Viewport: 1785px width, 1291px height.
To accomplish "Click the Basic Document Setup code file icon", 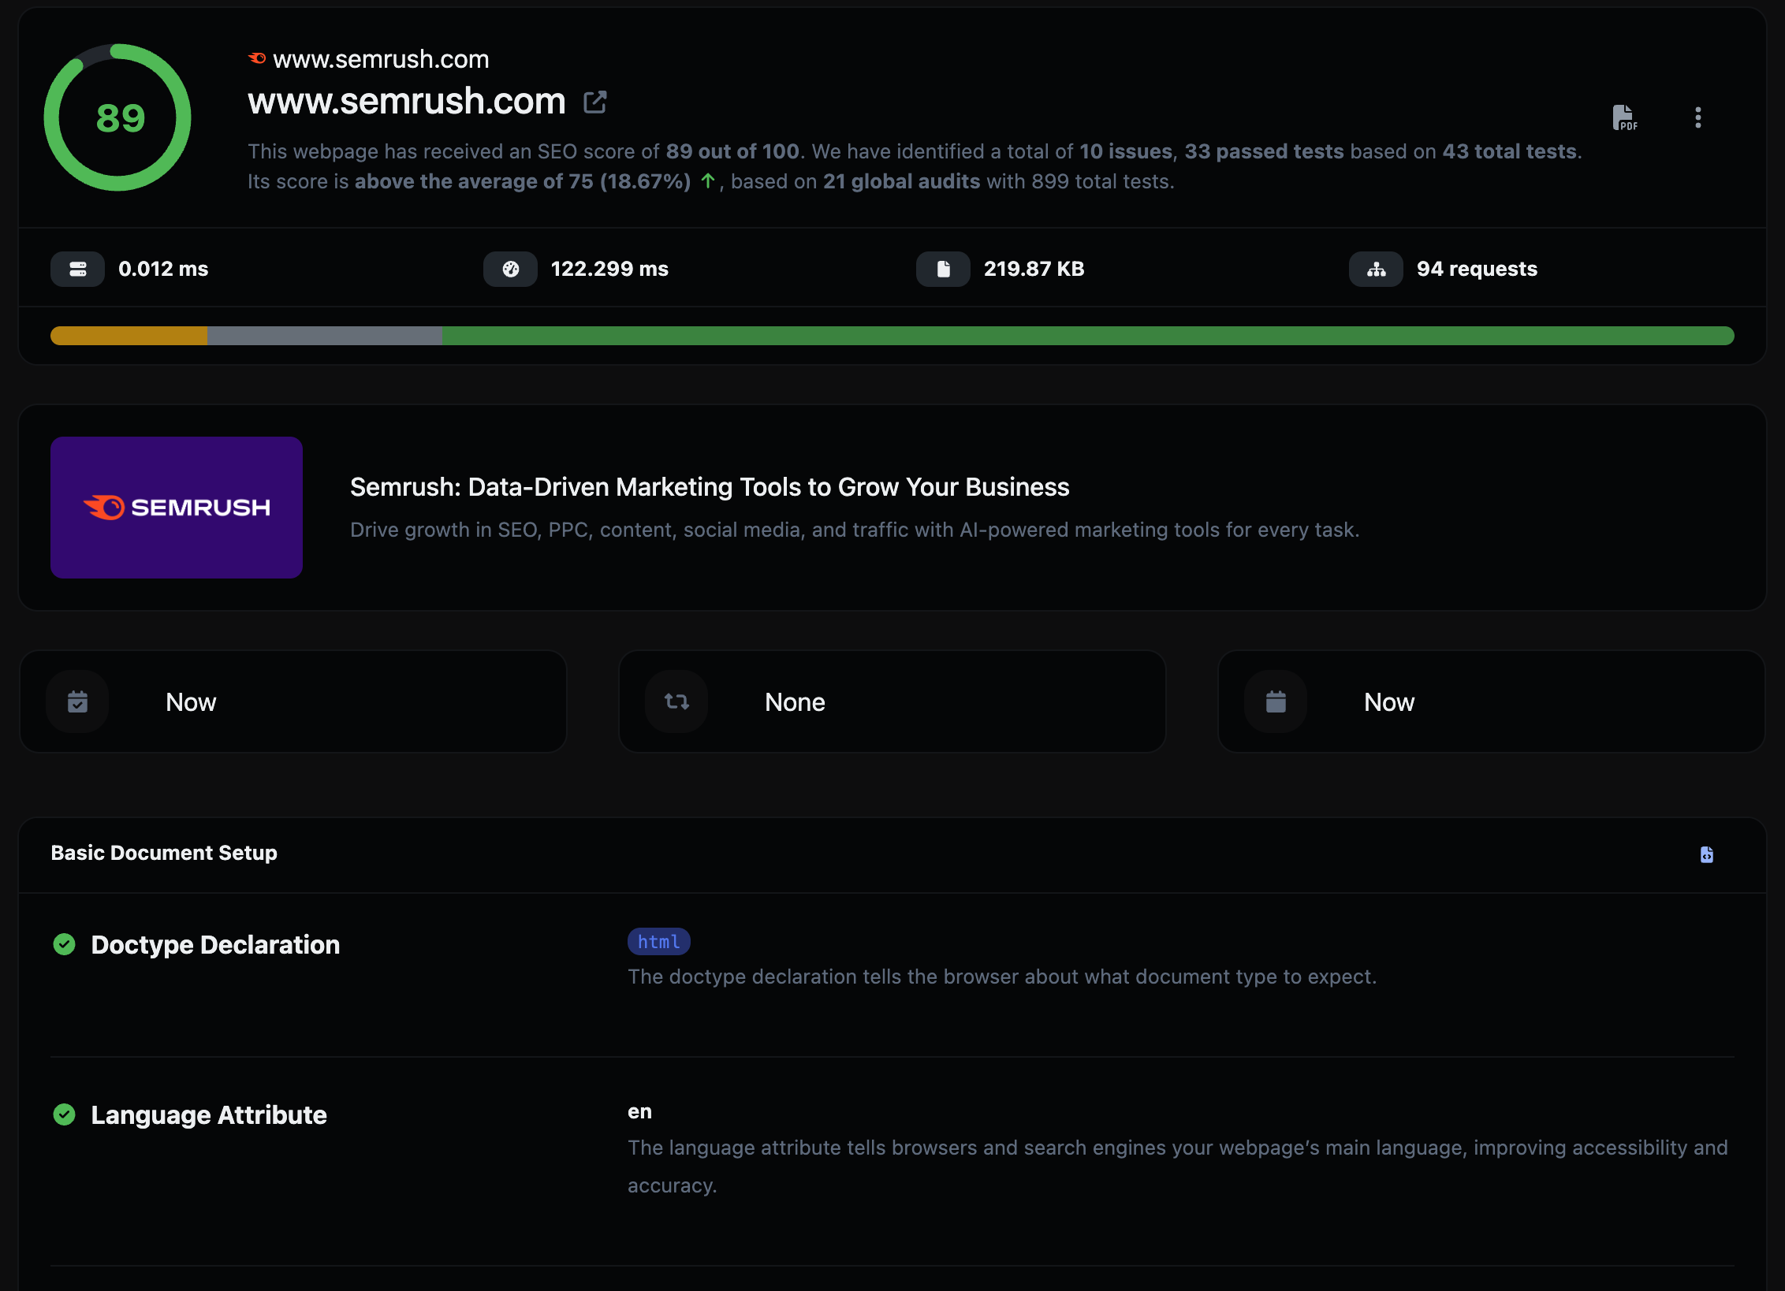I will (x=1707, y=854).
